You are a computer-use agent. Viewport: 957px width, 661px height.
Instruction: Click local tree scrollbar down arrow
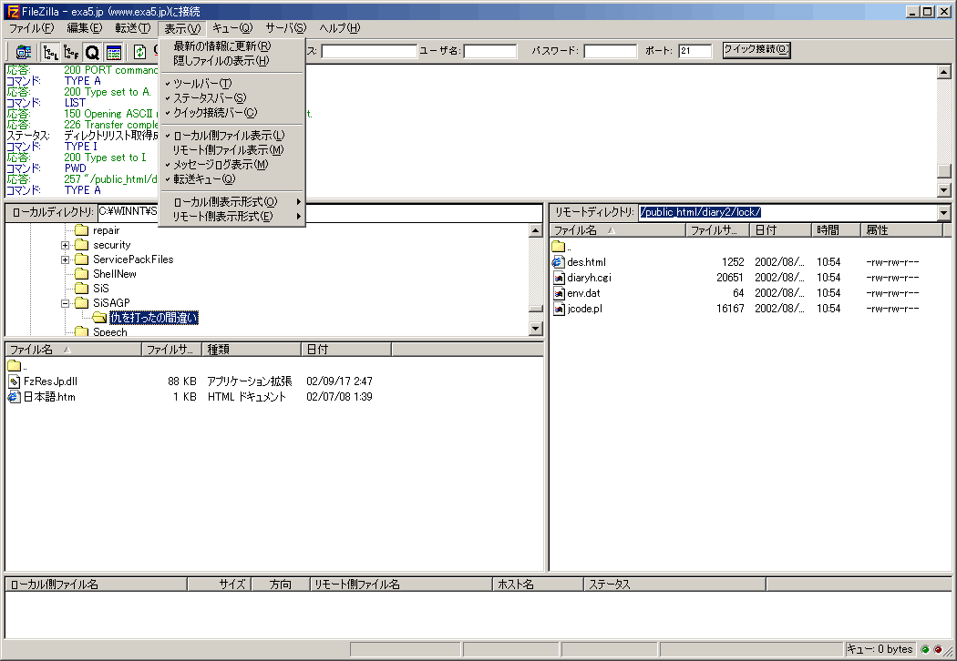coord(536,329)
